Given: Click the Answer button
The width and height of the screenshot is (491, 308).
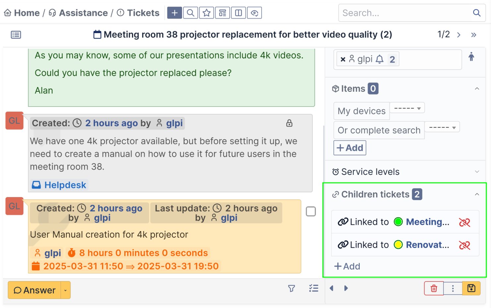Looking at the screenshot, I should pos(34,290).
